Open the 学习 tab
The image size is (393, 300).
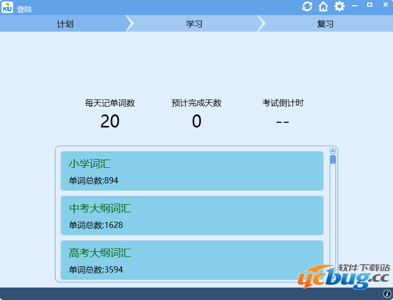click(x=194, y=24)
